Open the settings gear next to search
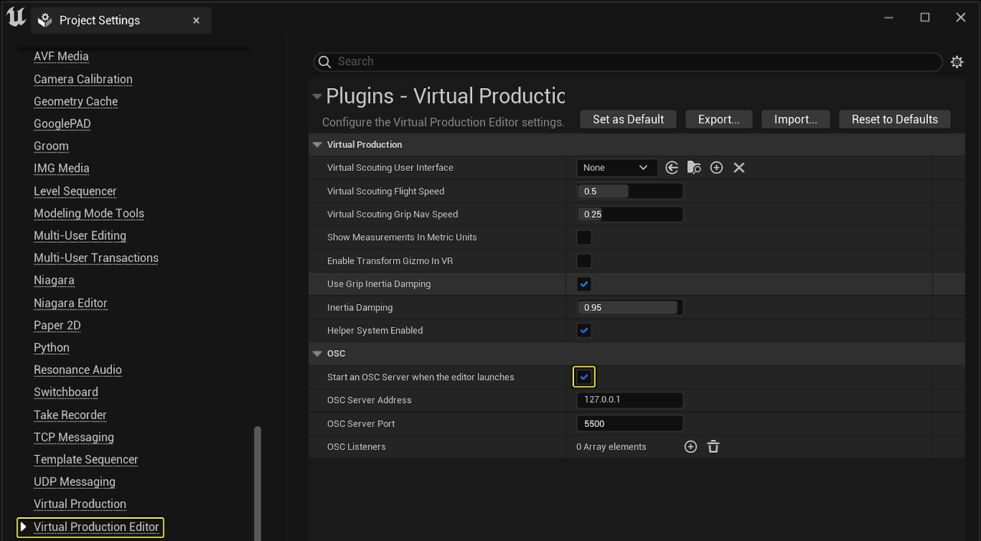 pos(956,62)
